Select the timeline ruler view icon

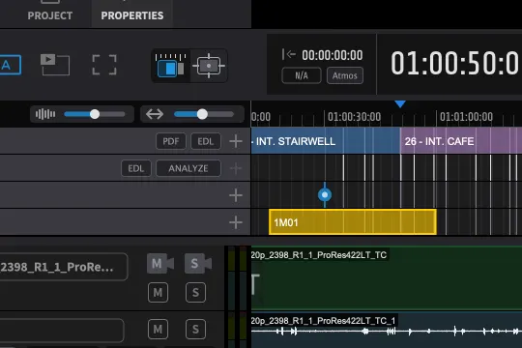pos(170,66)
